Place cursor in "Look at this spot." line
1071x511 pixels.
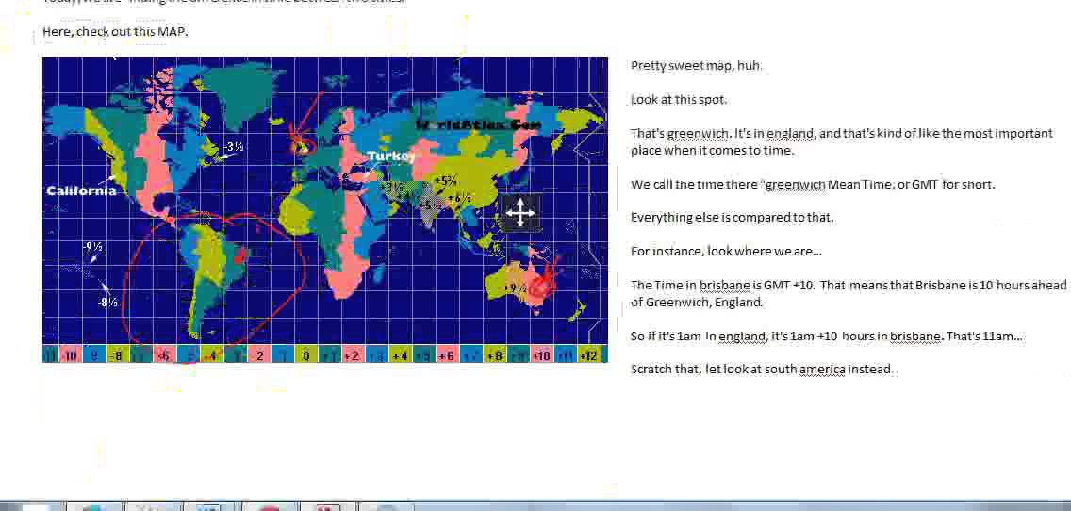pos(680,100)
